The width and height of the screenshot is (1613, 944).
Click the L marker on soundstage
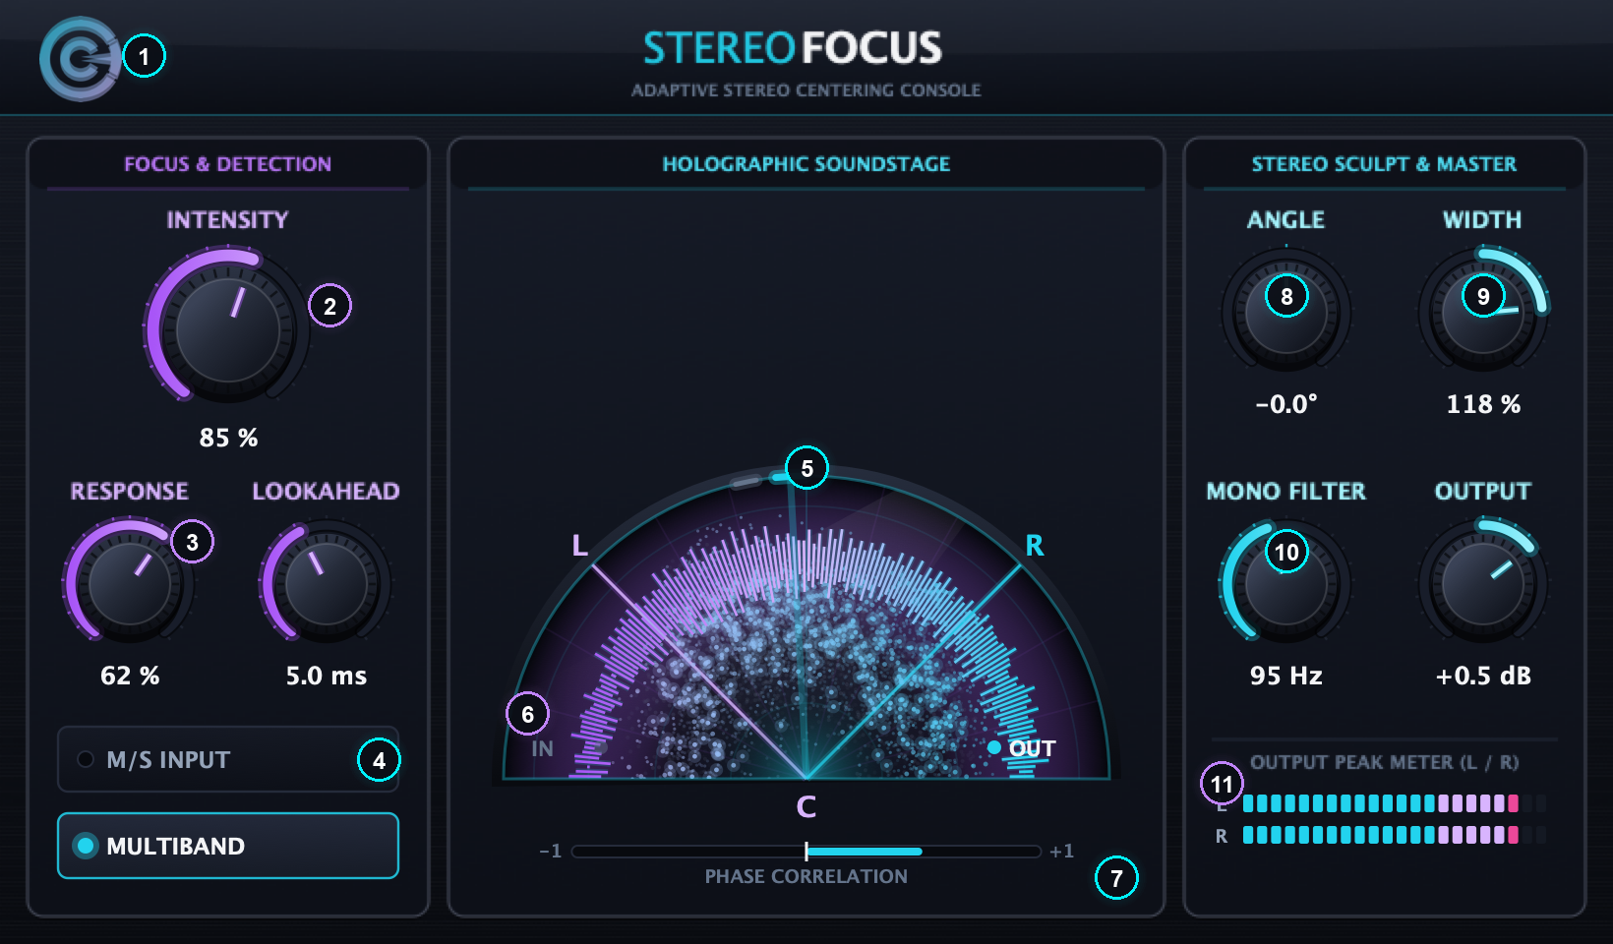pyautogui.click(x=580, y=545)
